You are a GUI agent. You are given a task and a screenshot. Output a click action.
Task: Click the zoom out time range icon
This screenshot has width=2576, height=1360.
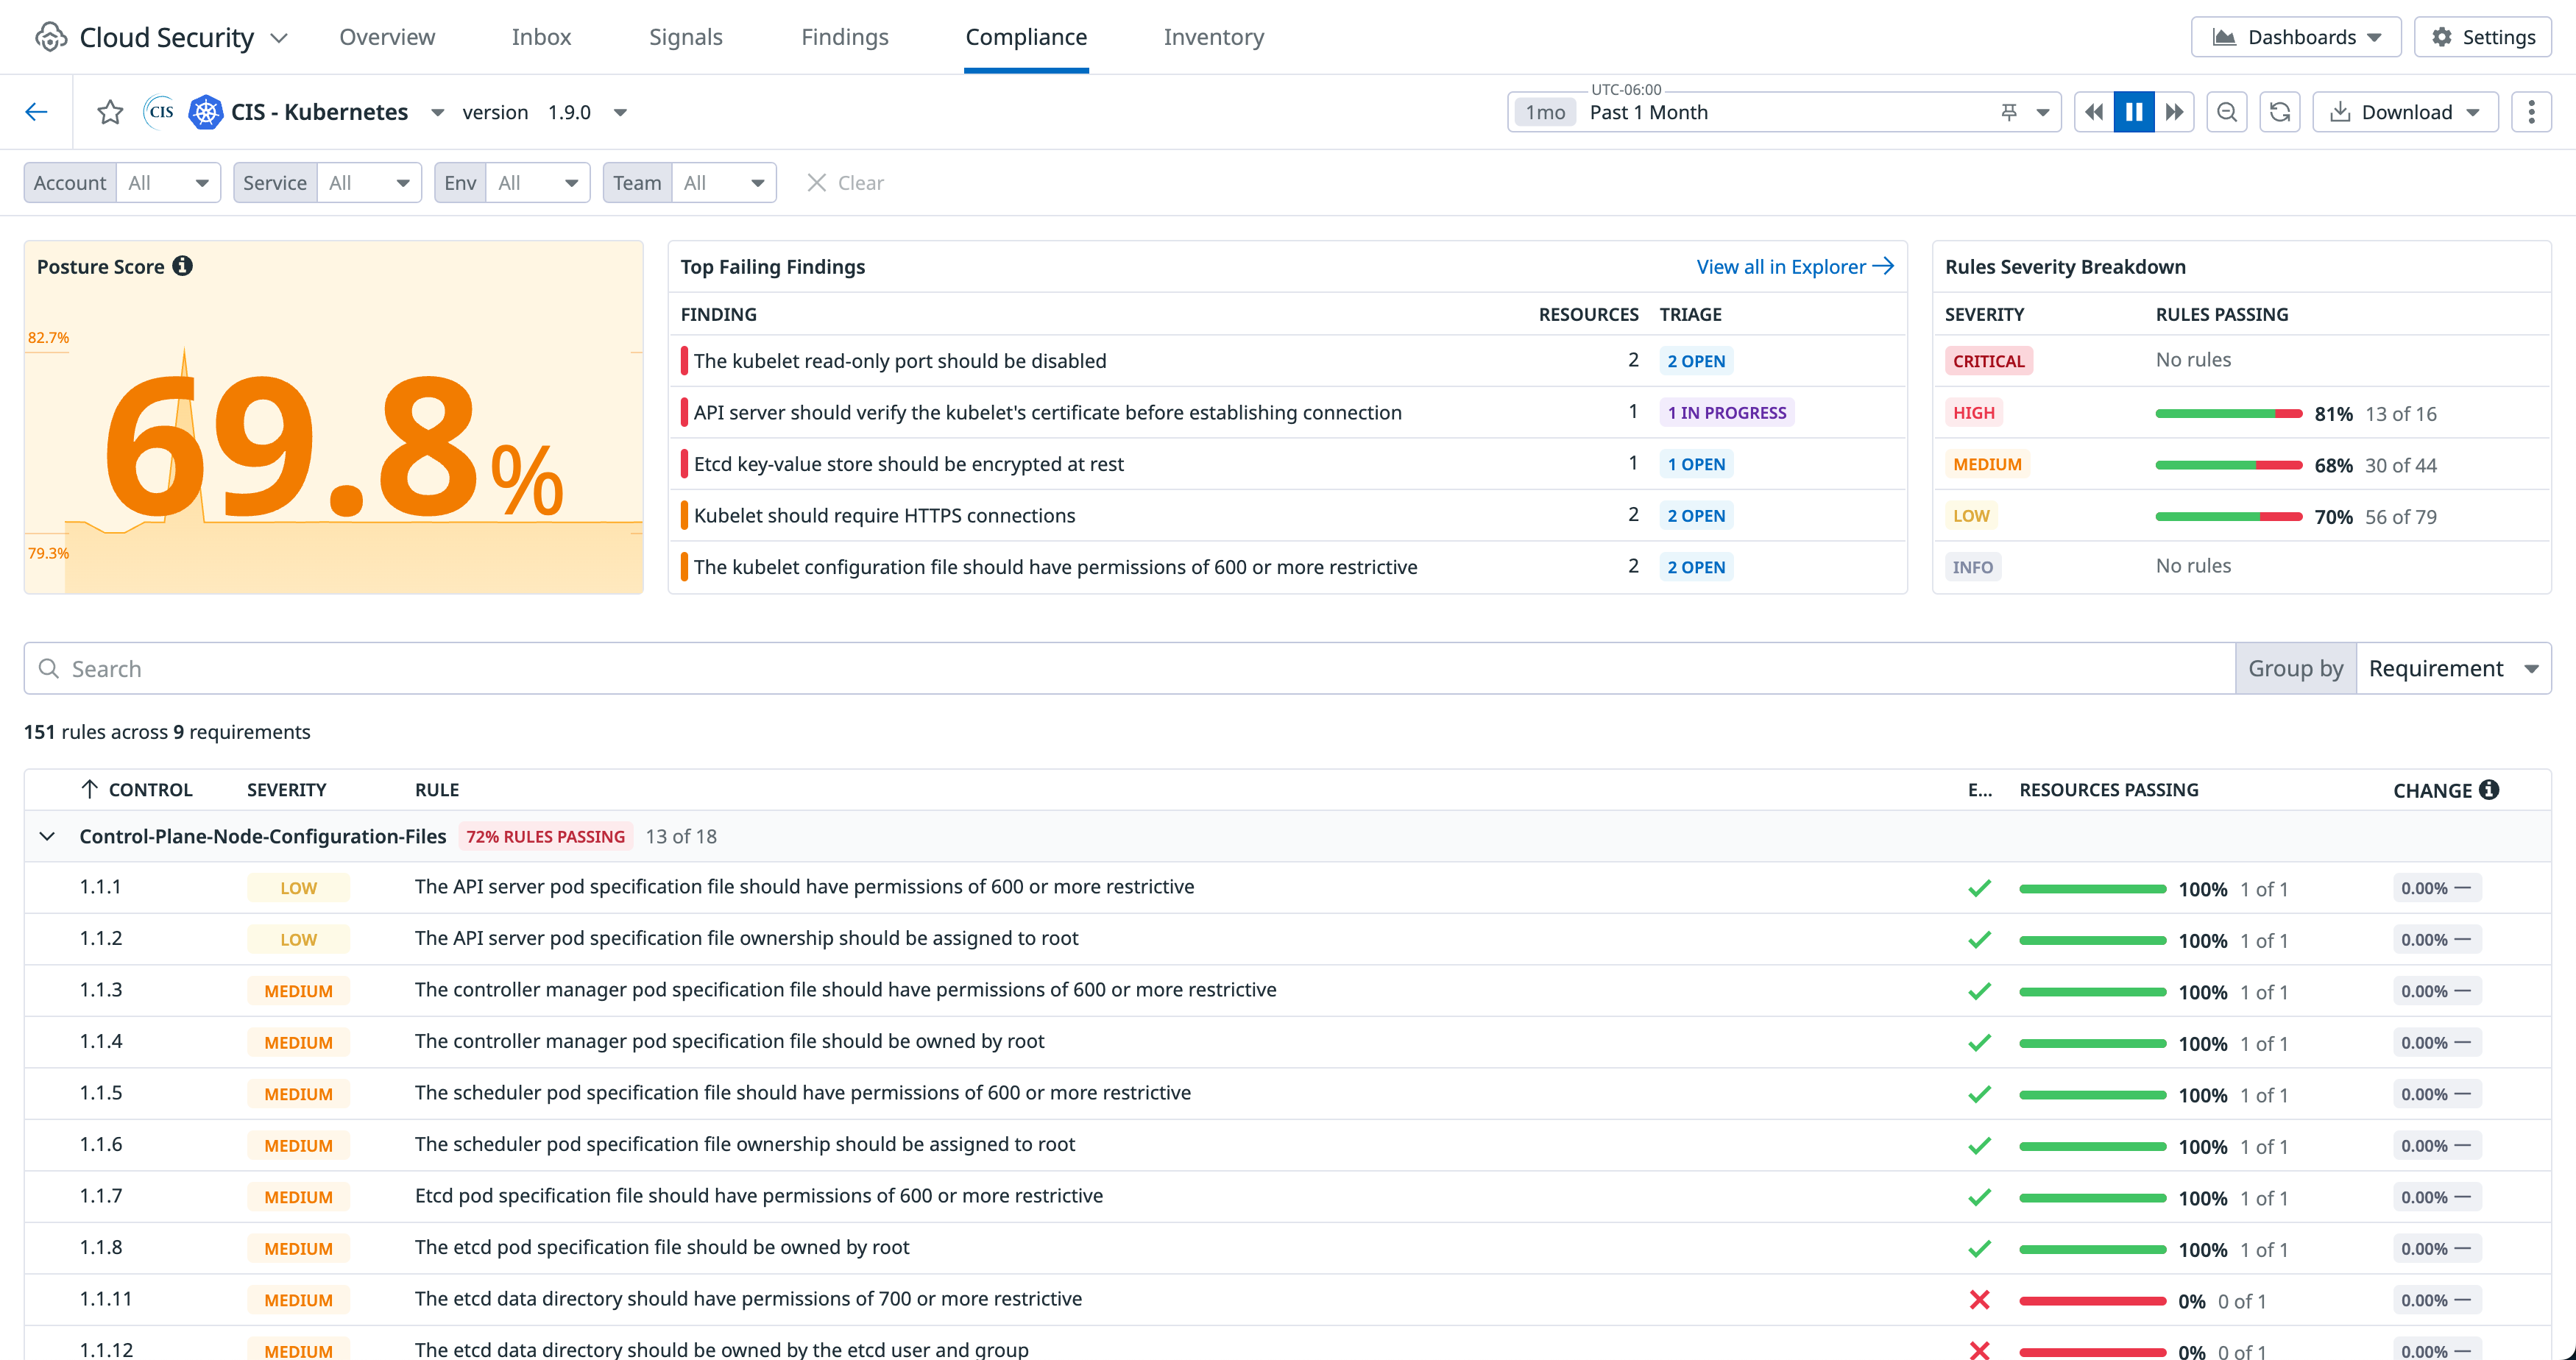[x=2226, y=112]
